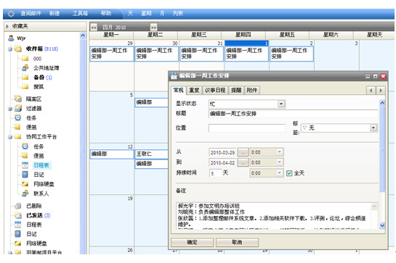Screen dimensions: 396x263
Task: Open date picker for 到 end date
Action: (x=243, y=163)
